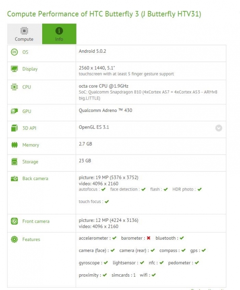Click the GPU graphics card icon

[14, 111]
